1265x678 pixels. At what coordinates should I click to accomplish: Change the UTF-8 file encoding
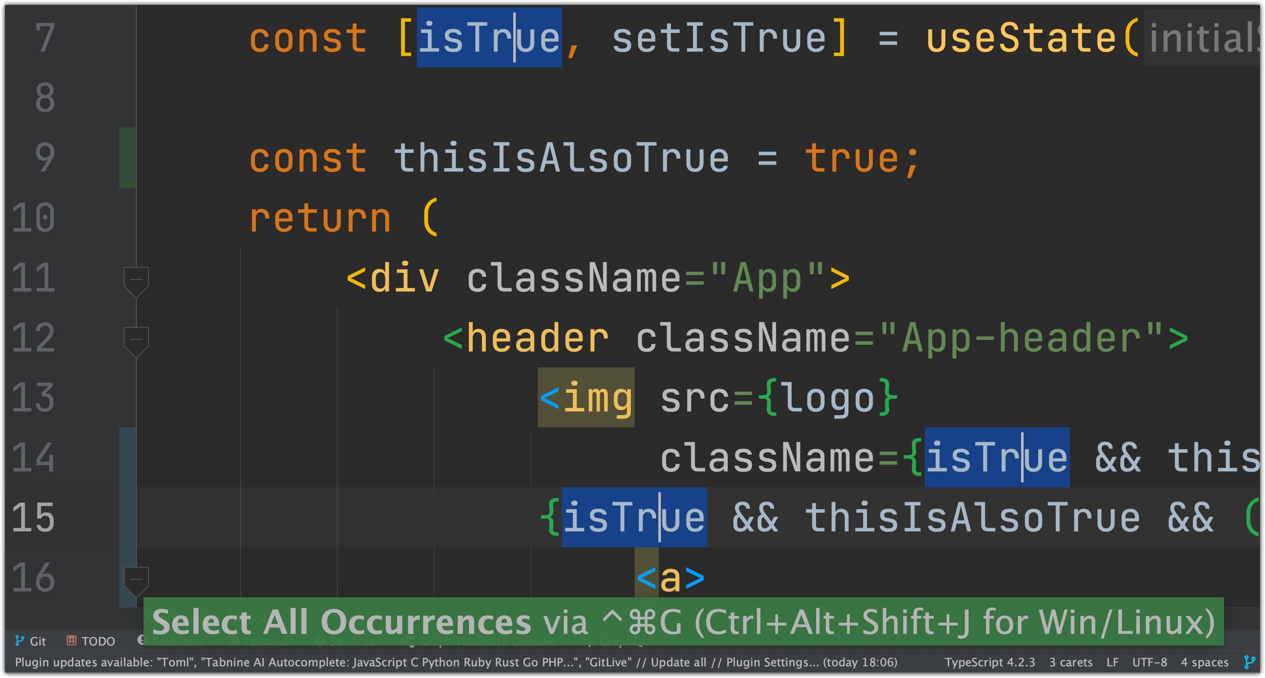1149,662
